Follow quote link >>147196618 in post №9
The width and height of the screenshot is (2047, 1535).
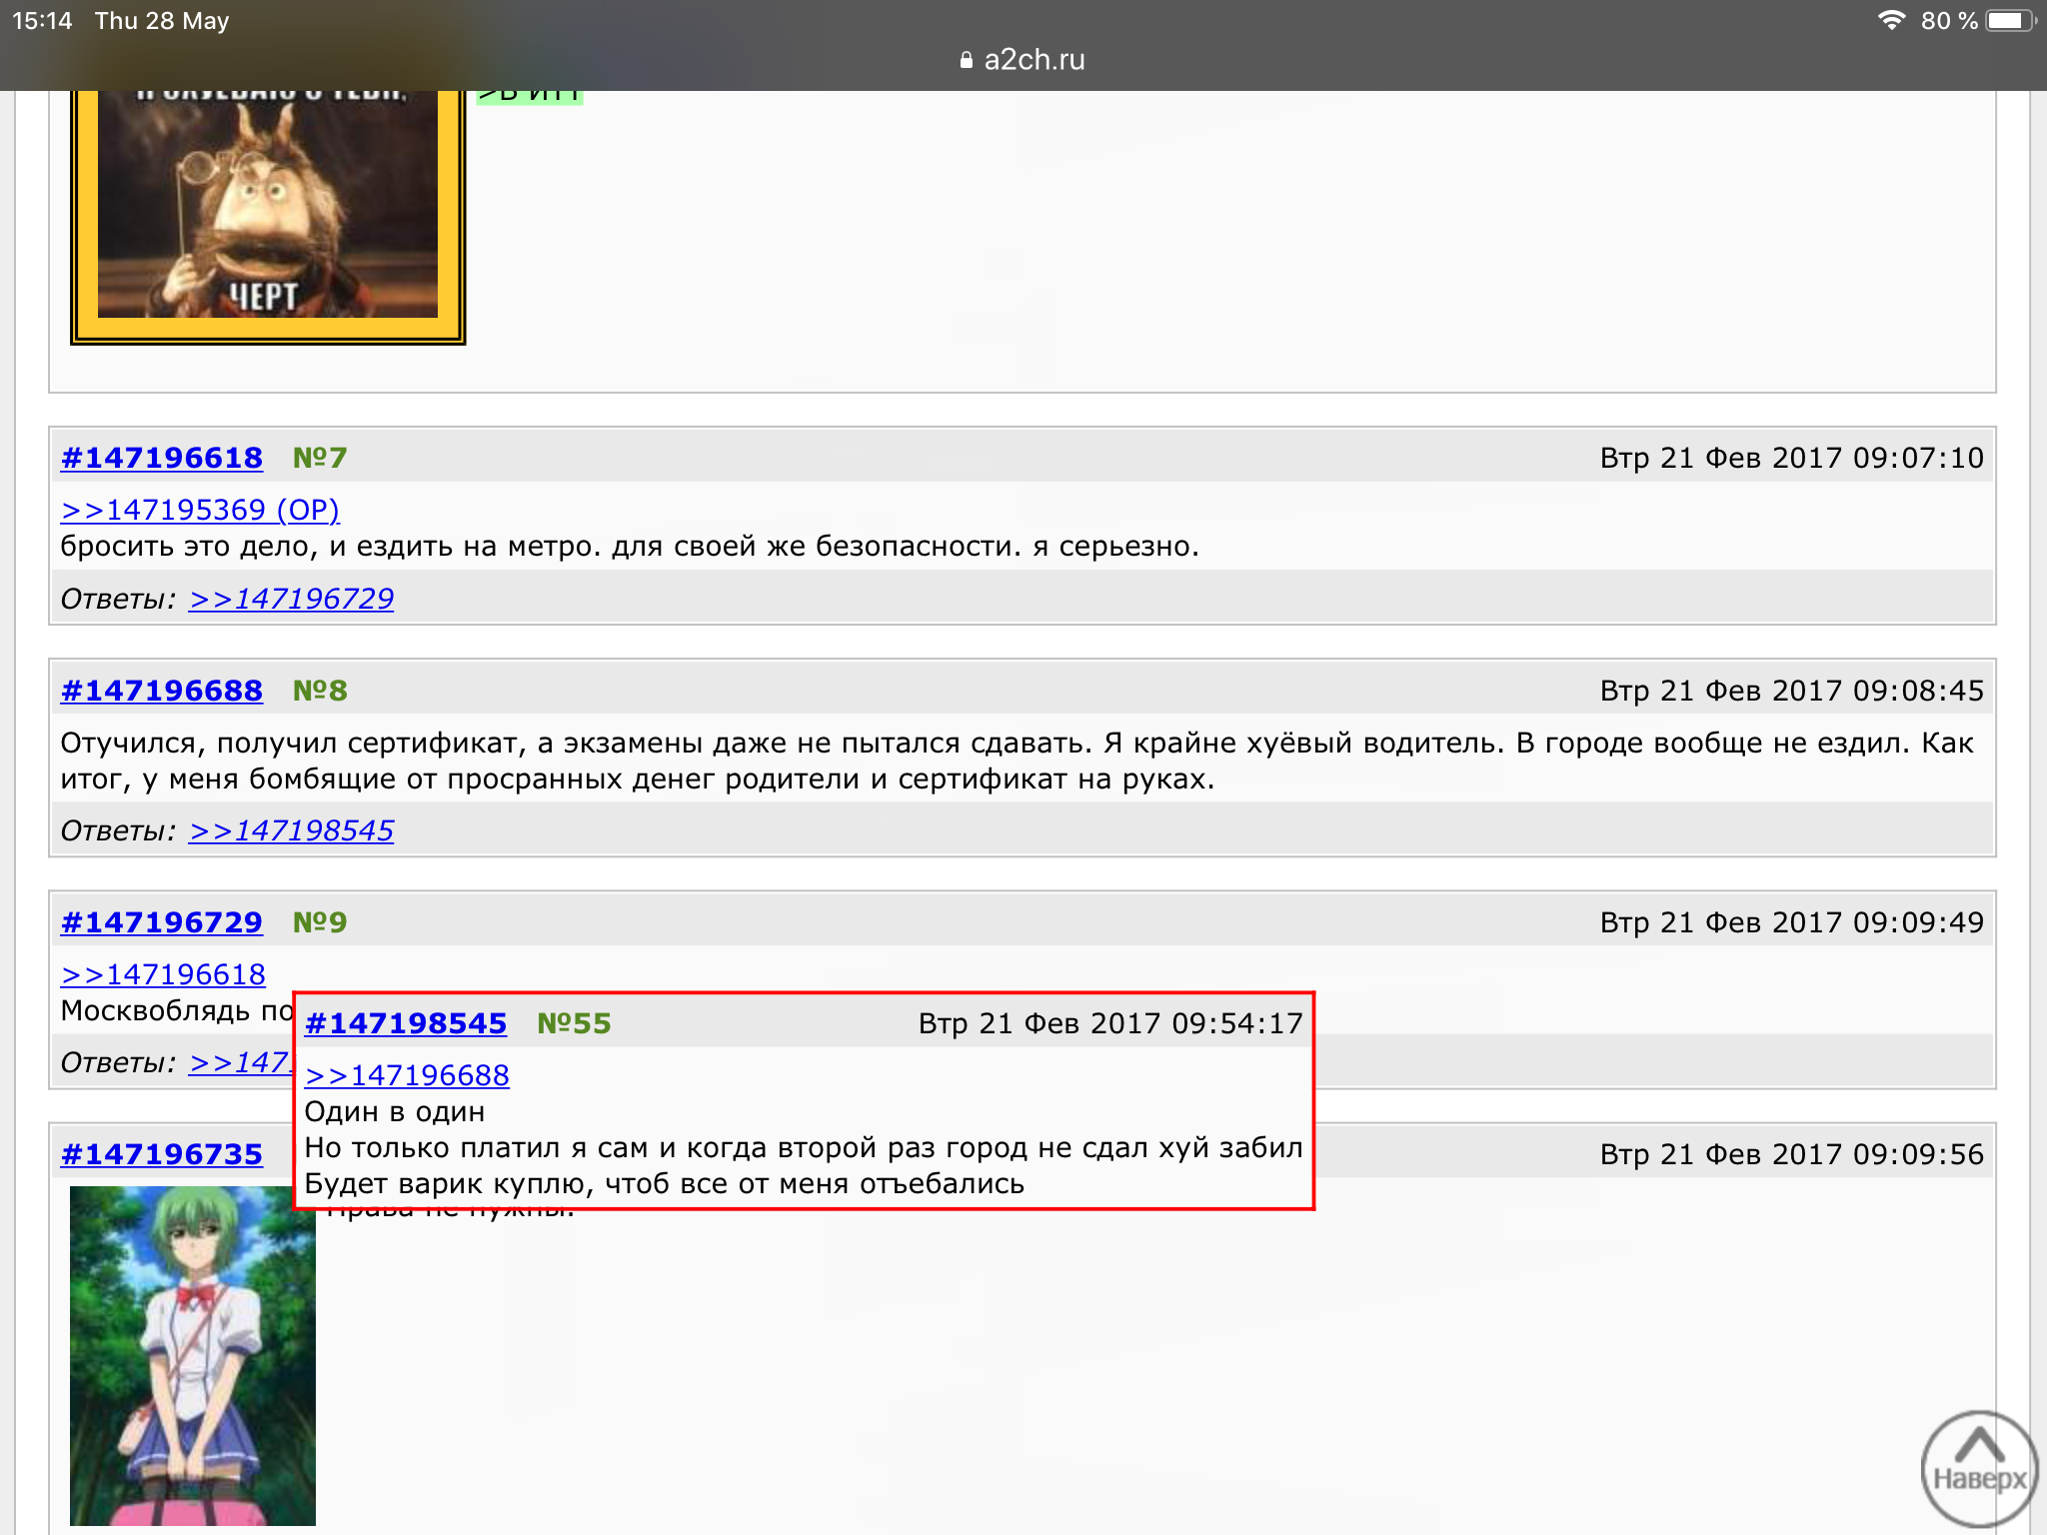163,974
